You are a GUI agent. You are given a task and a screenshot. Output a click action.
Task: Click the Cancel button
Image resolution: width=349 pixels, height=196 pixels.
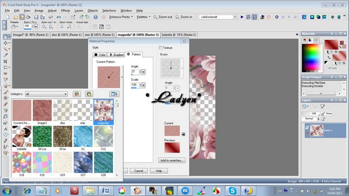coord(139,170)
